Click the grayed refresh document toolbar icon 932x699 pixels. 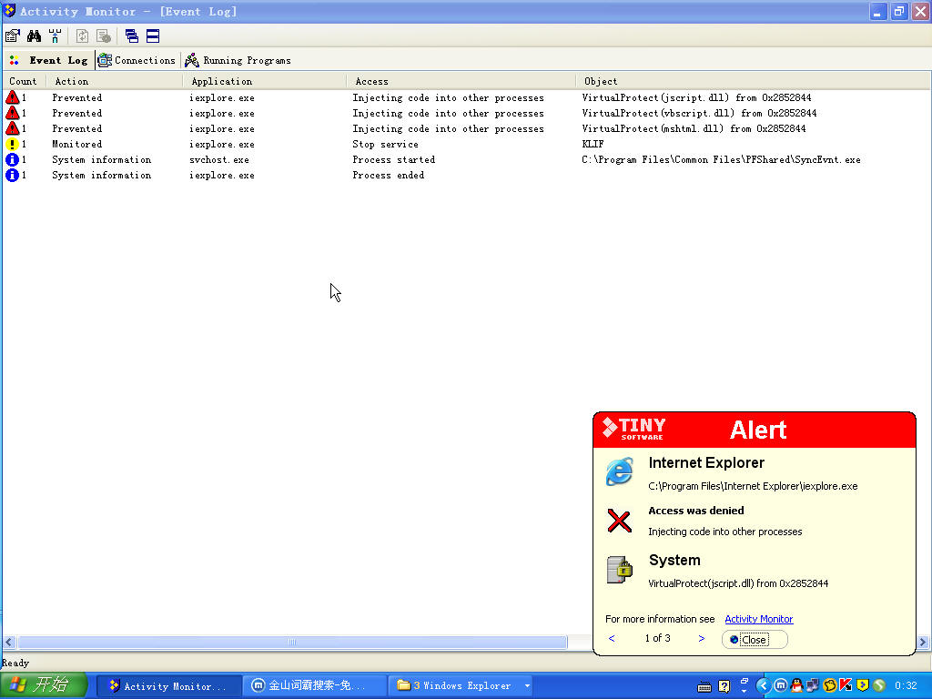pyautogui.click(x=82, y=36)
